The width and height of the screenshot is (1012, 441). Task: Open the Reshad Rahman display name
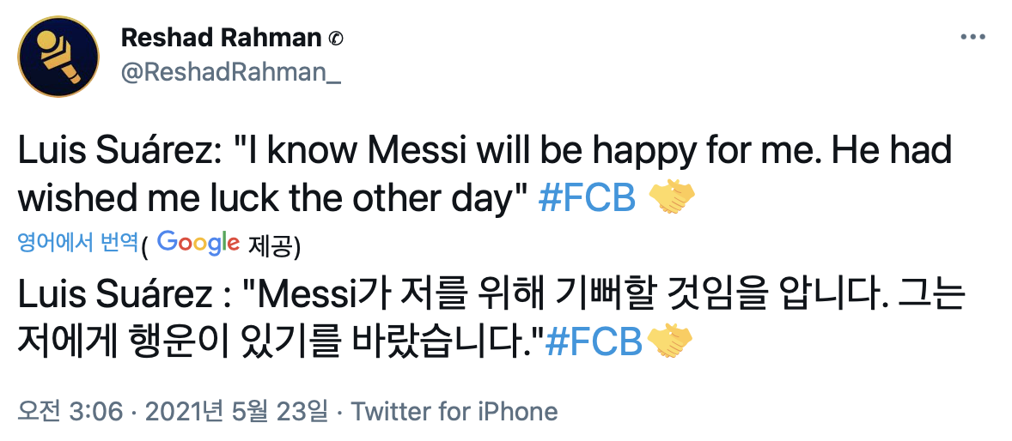tap(222, 38)
